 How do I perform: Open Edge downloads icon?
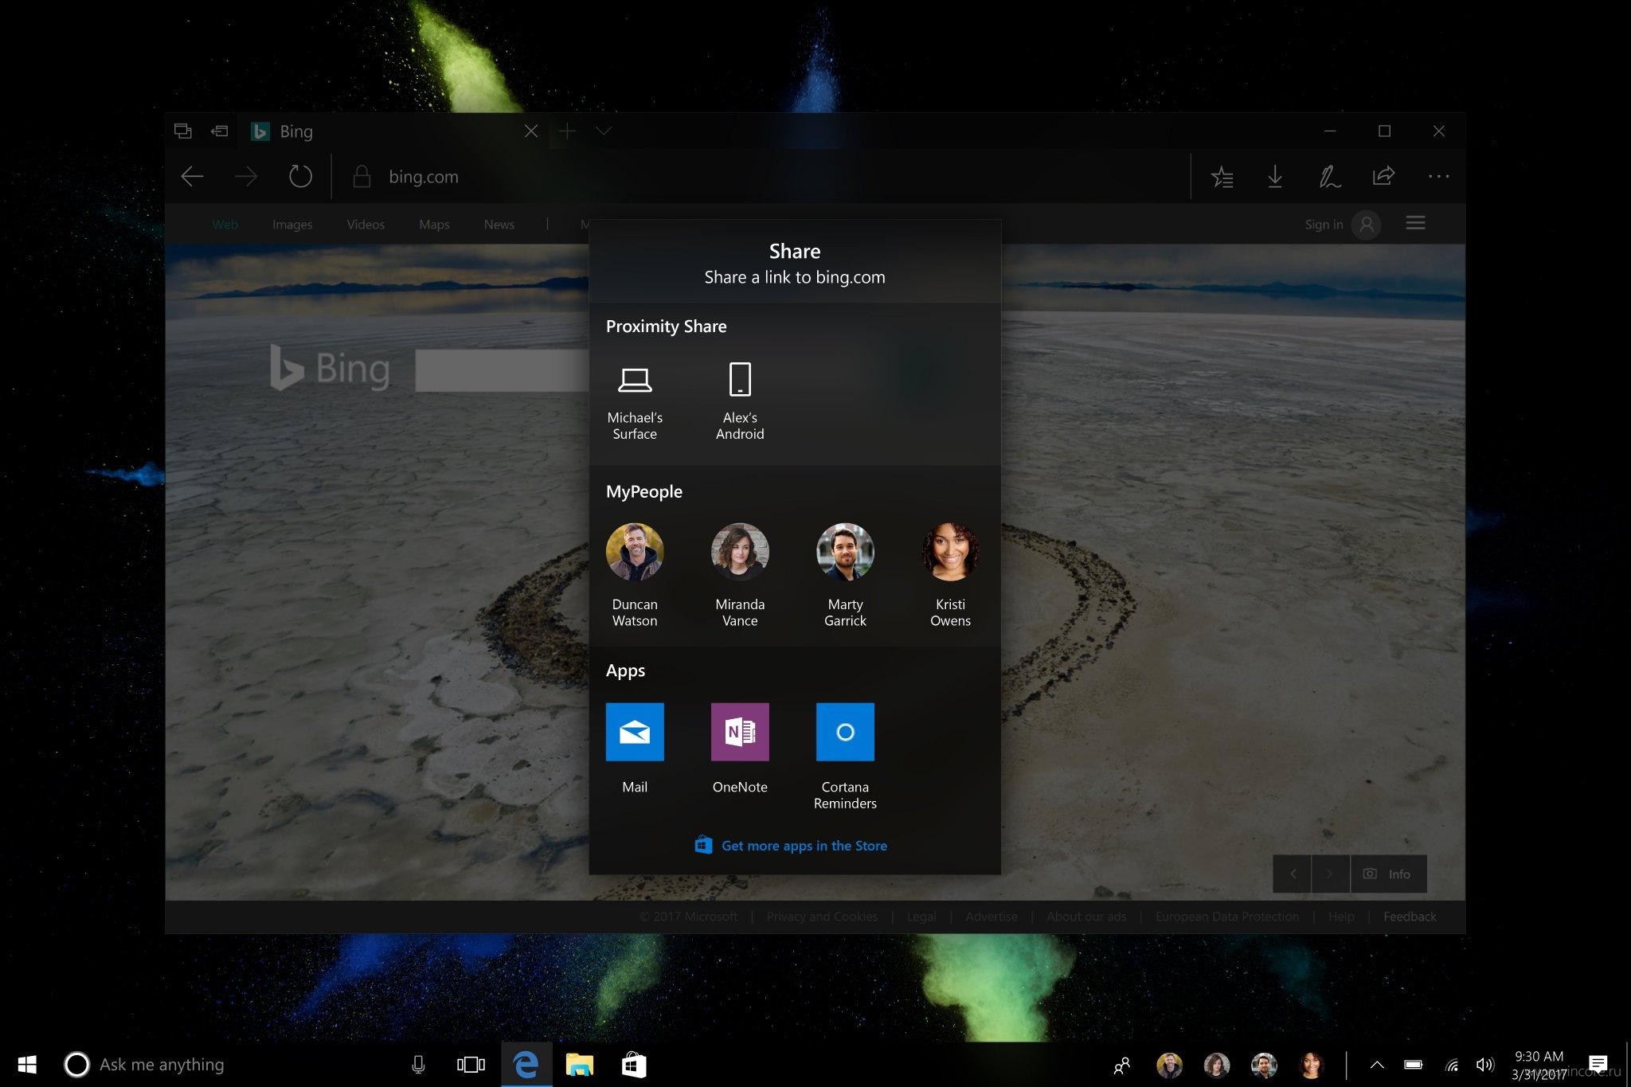point(1275,176)
